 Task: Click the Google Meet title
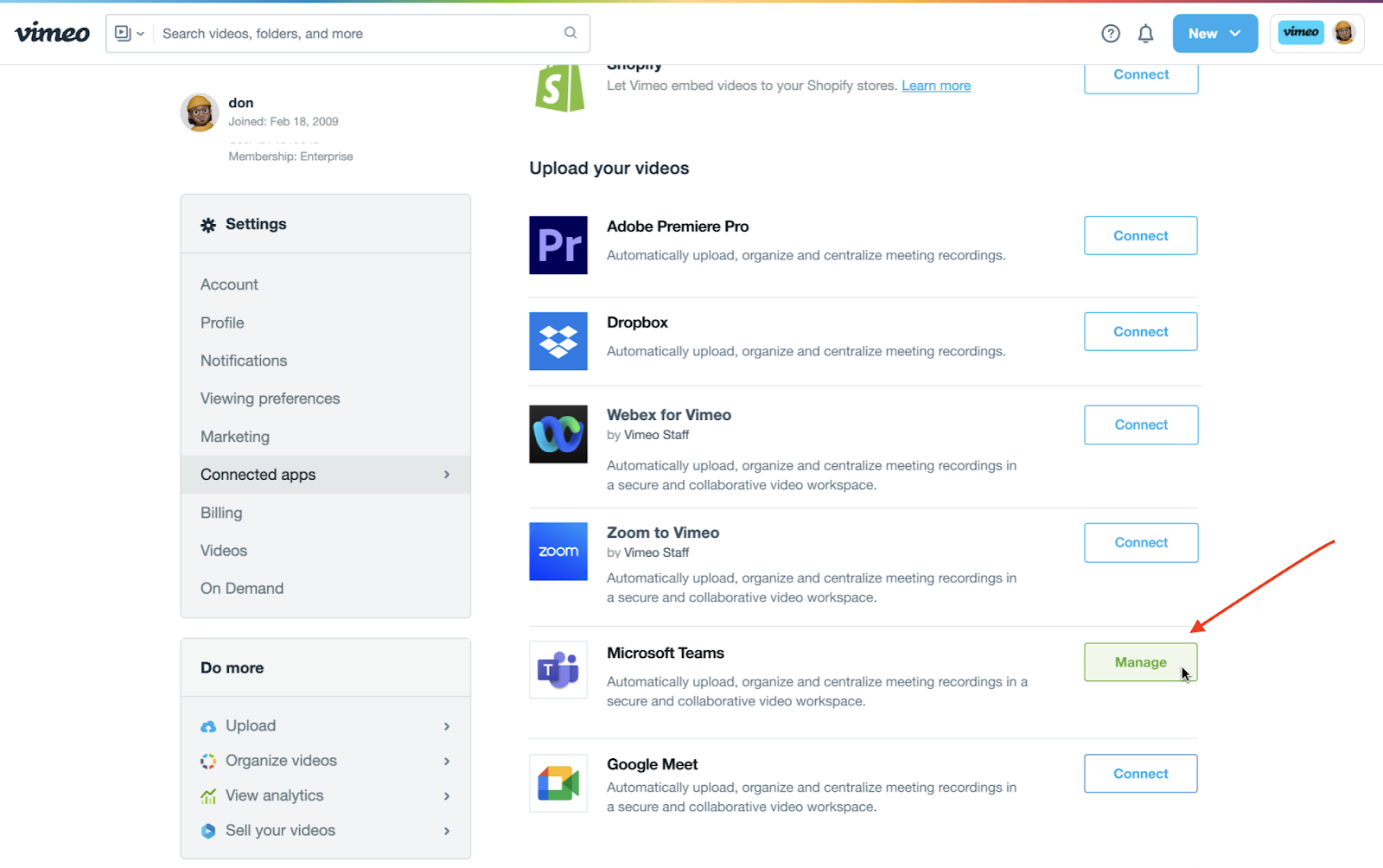[653, 764]
